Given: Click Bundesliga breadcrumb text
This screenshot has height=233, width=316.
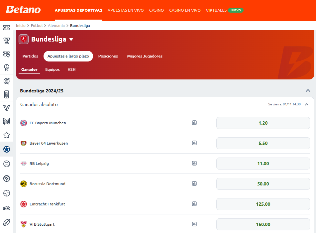Looking at the screenshot, I should tap(80, 26).
